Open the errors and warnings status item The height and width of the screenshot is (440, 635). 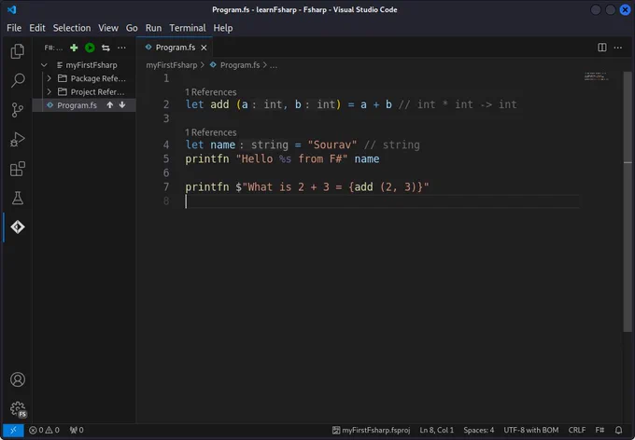(x=44, y=430)
